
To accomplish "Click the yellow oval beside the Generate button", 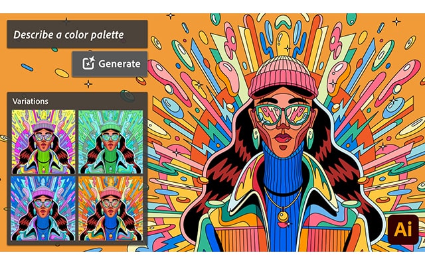I will coord(62,73).
